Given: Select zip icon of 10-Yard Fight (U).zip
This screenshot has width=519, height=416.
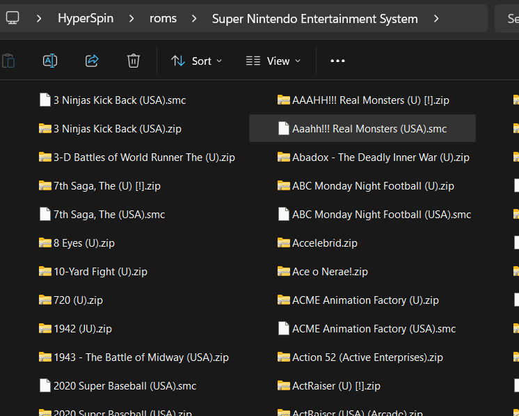Looking at the screenshot, I should (45, 271).
